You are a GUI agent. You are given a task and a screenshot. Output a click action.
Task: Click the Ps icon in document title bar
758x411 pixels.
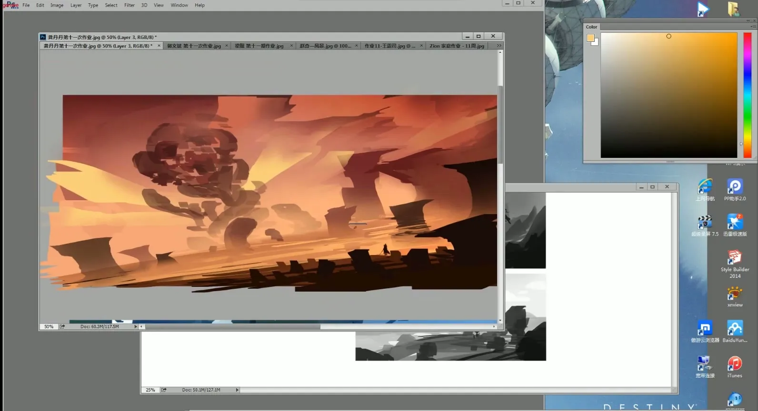pyautogui.click(x=43, y=37)
